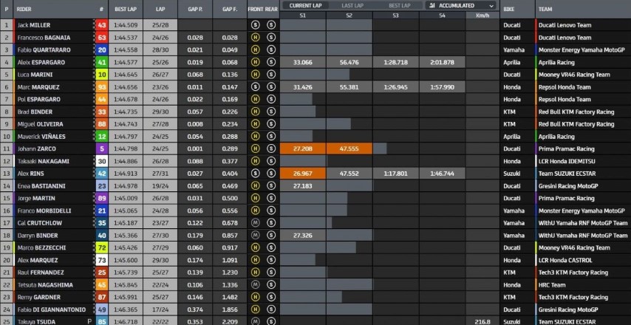Click Miller's best lap 1:44.509
The image size is (631, 325).
click(x=126, y=25)
